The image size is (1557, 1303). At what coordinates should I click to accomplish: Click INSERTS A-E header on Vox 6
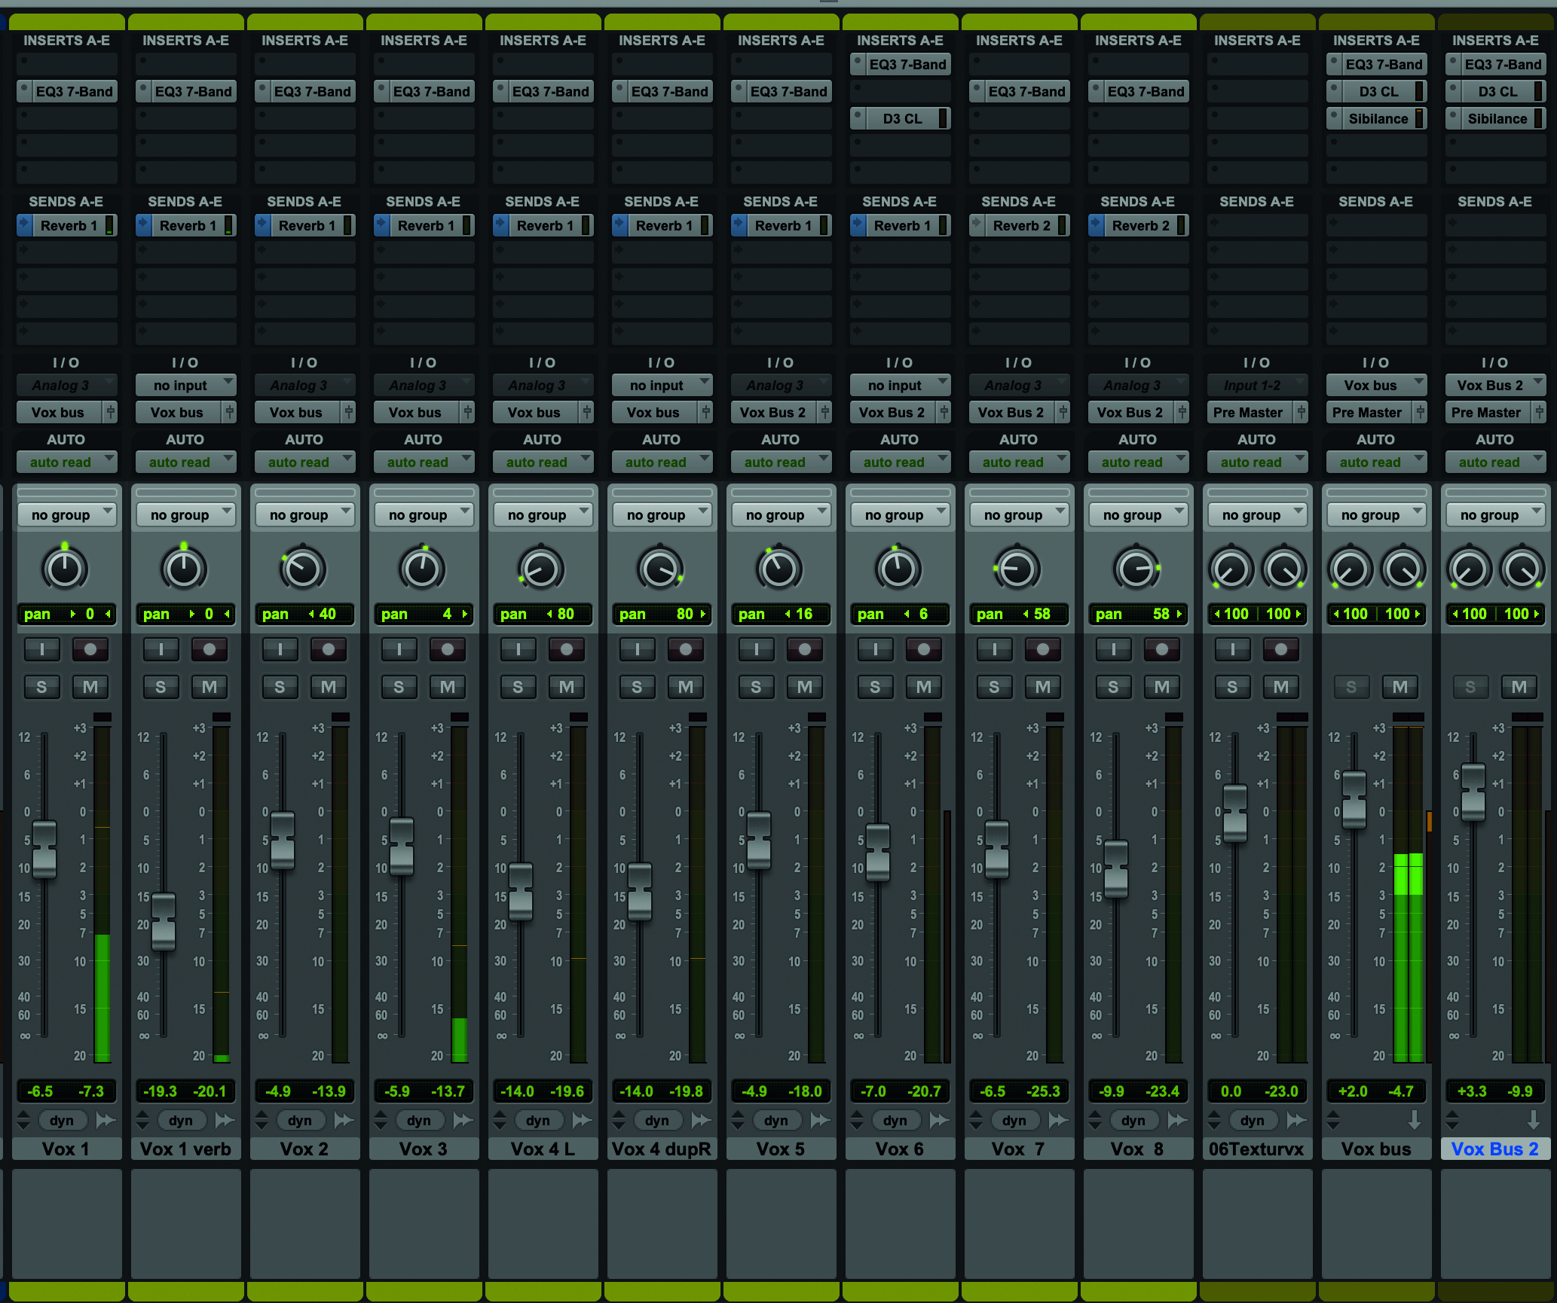click(900, 40)
